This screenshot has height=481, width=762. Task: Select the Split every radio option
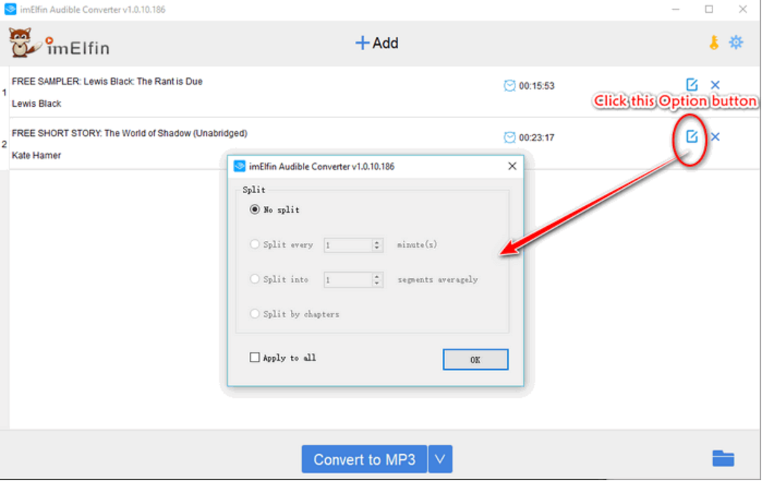coord(255,244)
